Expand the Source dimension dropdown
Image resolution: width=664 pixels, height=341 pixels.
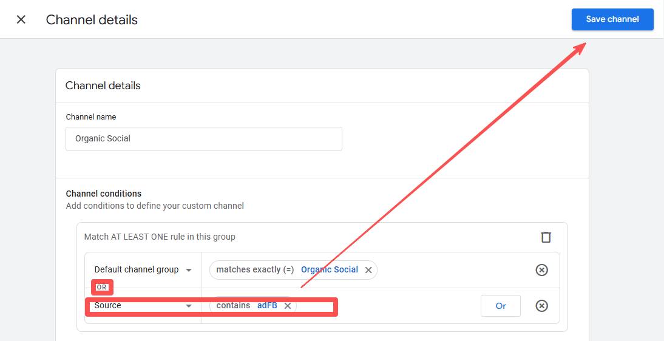(143, 306)
